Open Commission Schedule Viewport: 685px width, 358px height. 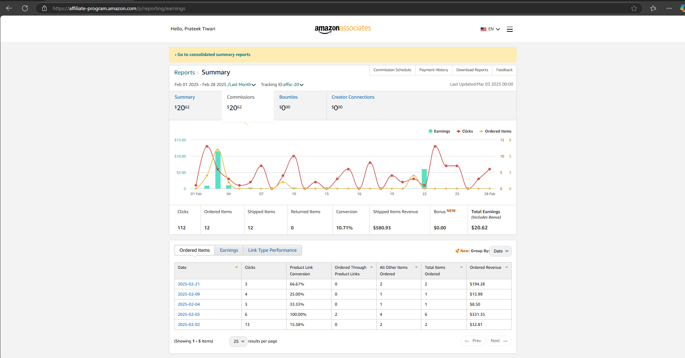coord(392,70)
